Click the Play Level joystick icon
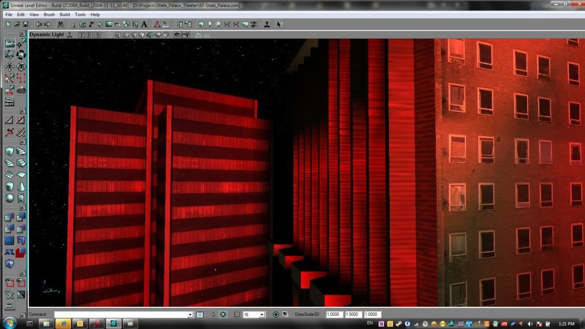This screenshot has width=585, height=329. (x=267, y=25)
